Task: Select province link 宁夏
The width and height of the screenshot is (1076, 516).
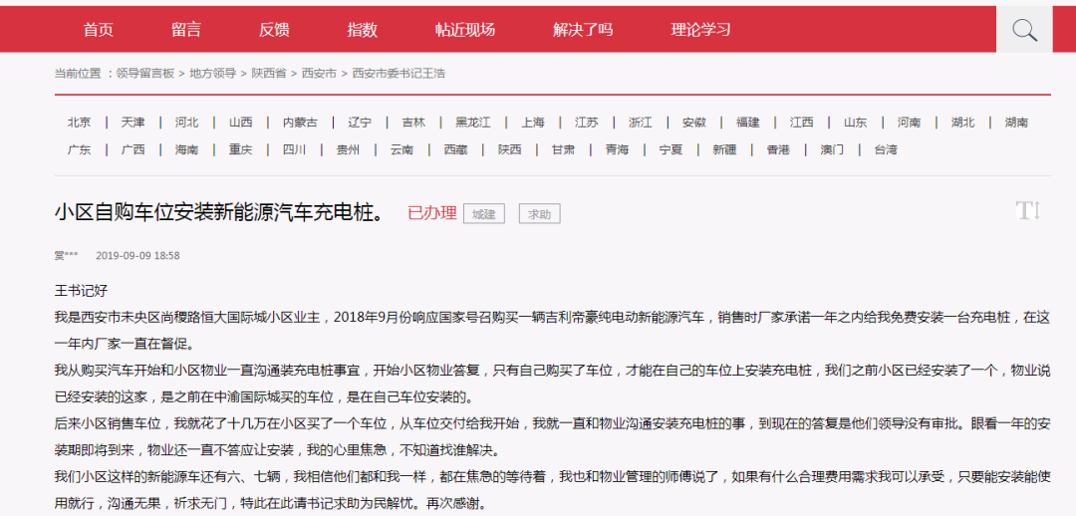Action: [x=672, y=148]
